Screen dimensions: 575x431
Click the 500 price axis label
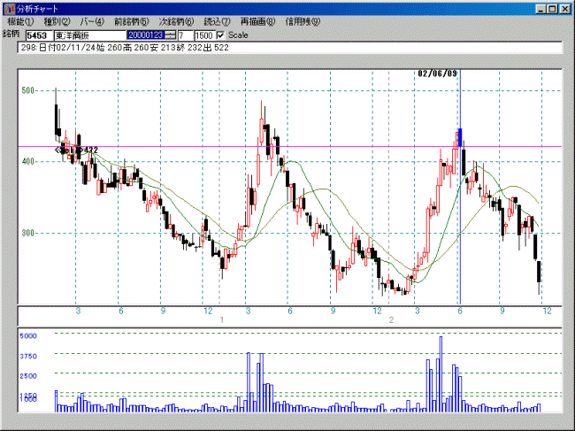[x=28, y=90]
